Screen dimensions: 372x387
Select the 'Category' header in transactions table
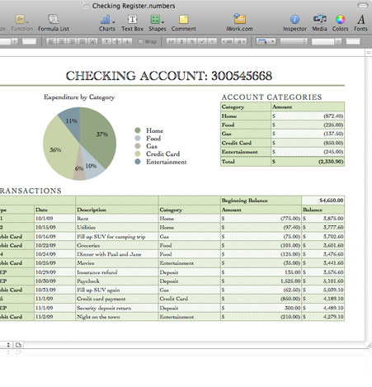(189, 210)
